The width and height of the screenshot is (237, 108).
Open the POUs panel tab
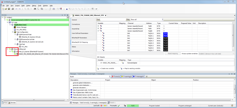click(5, 102)
